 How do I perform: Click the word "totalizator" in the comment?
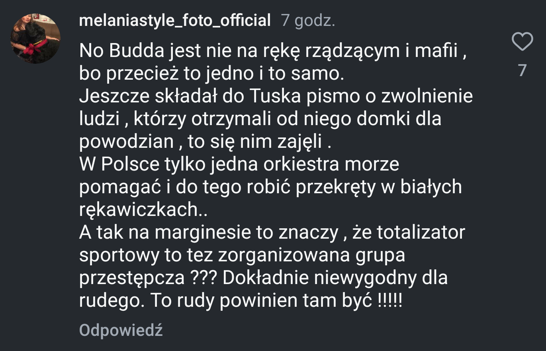click(421, 233)
